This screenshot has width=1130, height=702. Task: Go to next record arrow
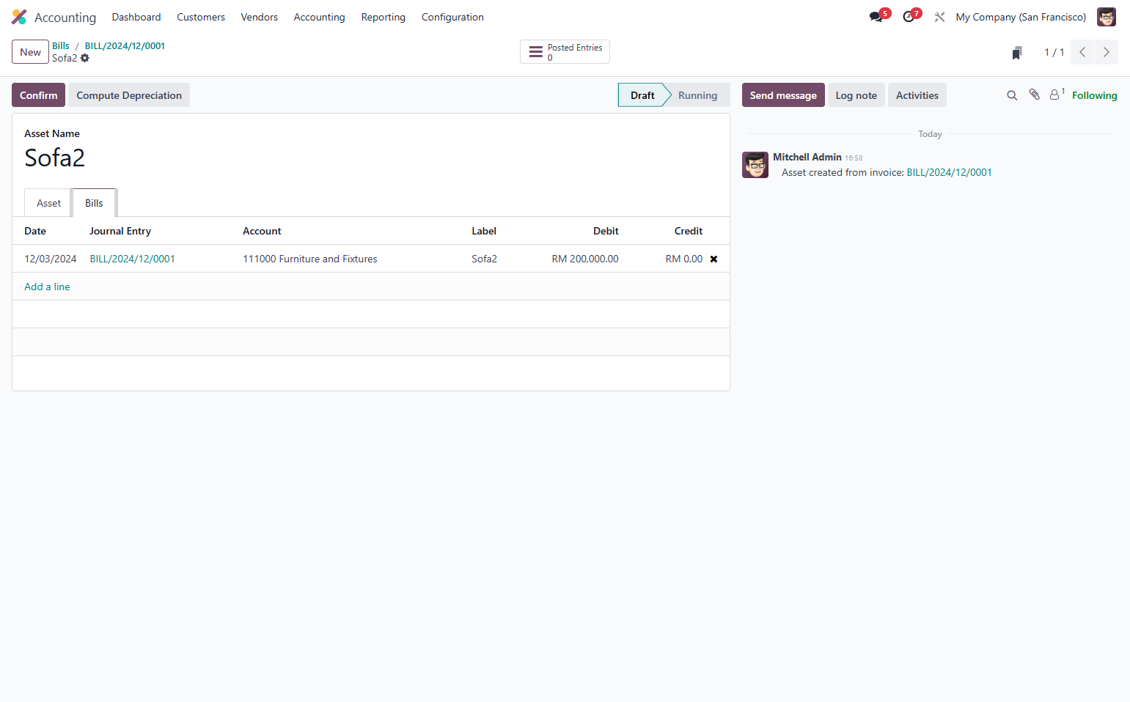pos(1106,52)
